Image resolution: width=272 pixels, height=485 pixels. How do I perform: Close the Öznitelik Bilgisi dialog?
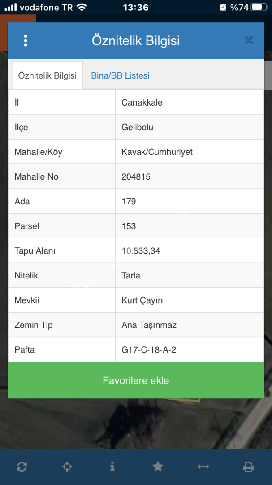[249, 41]
